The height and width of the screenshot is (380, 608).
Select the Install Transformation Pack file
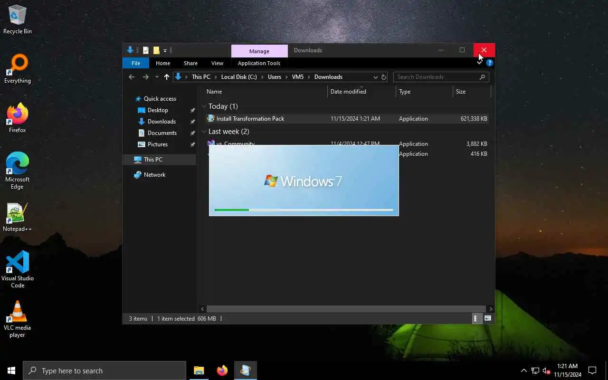[x=346, y=119]
